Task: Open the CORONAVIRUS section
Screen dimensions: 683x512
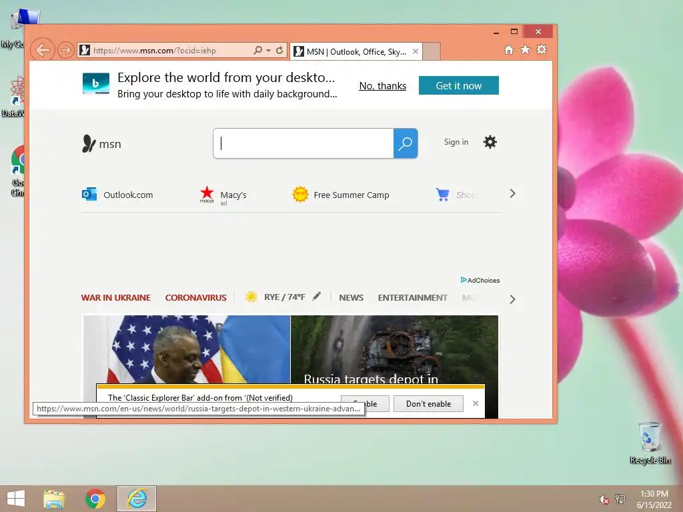Action: click(195, 298)
